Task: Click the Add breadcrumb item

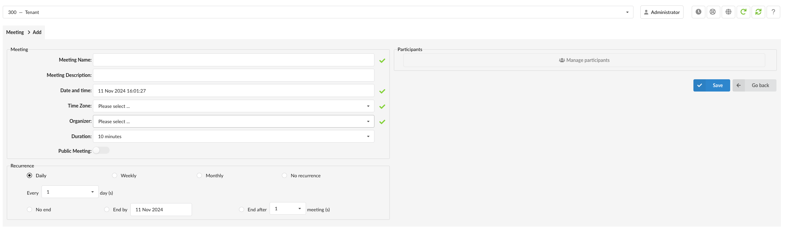Action: point(37,32)
